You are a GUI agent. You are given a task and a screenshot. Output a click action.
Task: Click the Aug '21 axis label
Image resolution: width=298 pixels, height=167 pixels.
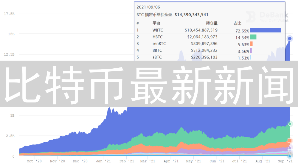pyautogui.click(x=263, y=161)
